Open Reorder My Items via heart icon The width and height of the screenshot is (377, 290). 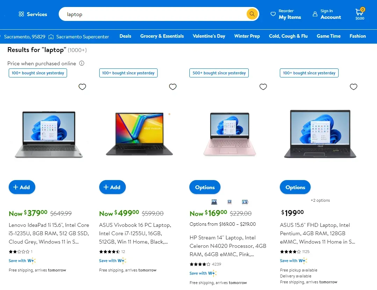click(273, 14)
